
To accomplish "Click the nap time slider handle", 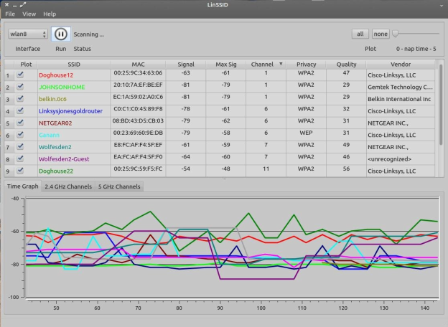I will click(396, 34).
